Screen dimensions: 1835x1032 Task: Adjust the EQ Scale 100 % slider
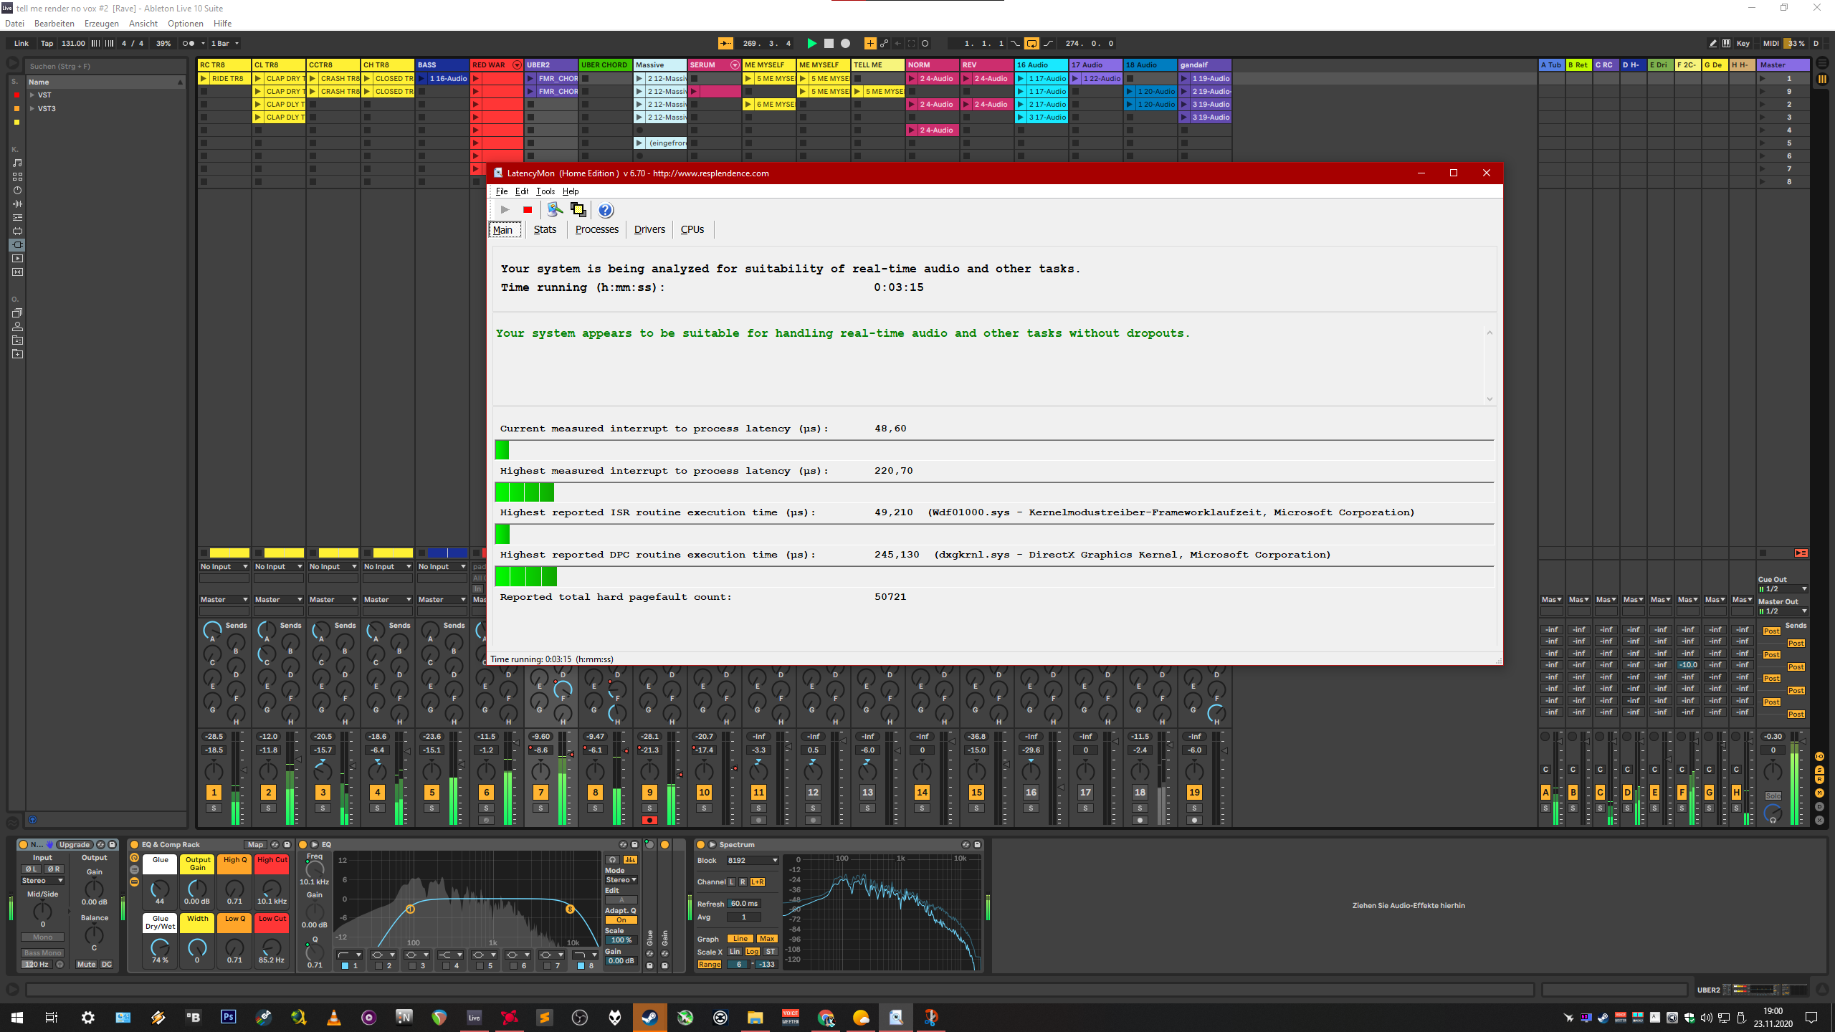tap(621, 940)
